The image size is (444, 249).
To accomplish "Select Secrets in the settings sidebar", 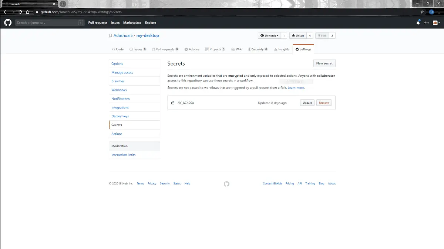I will tap(135, 125).
